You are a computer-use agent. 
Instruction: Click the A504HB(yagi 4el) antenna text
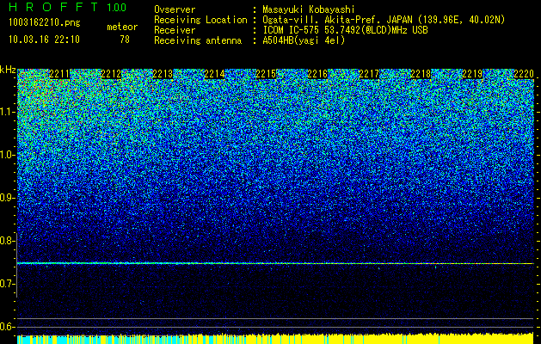pyautogui.click(x=304, y=40)
